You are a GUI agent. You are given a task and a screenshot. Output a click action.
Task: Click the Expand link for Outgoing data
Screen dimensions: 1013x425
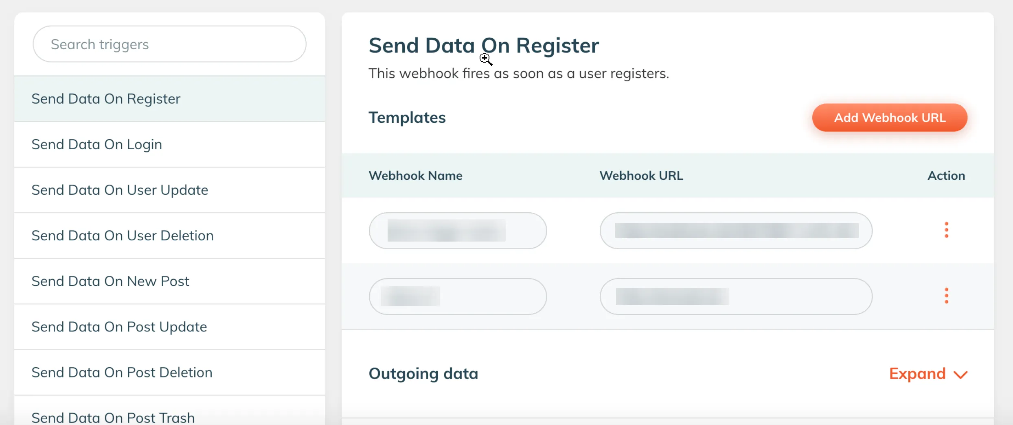917,374
